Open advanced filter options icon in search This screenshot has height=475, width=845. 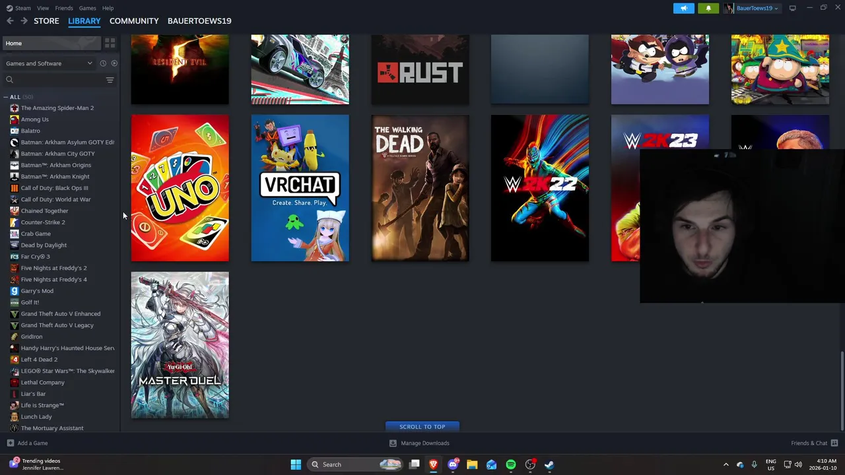(110, 80)
